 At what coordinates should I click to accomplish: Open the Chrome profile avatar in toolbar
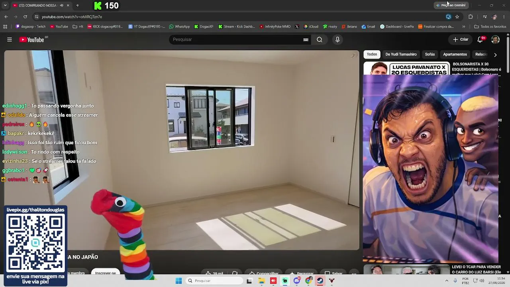494,17
